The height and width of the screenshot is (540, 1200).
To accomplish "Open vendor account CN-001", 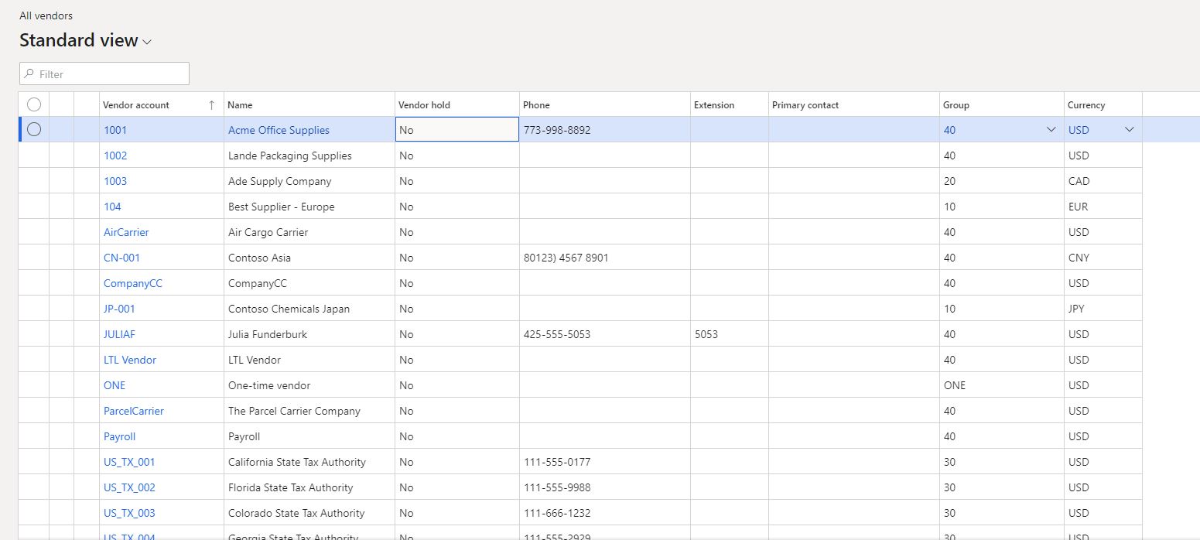I will click(x=121, y=258).
